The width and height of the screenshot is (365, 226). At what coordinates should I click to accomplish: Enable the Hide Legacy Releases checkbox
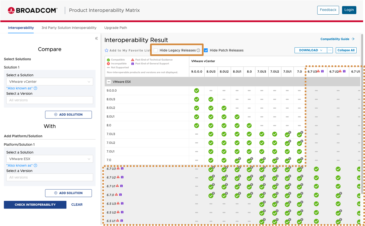pos(155,50)
